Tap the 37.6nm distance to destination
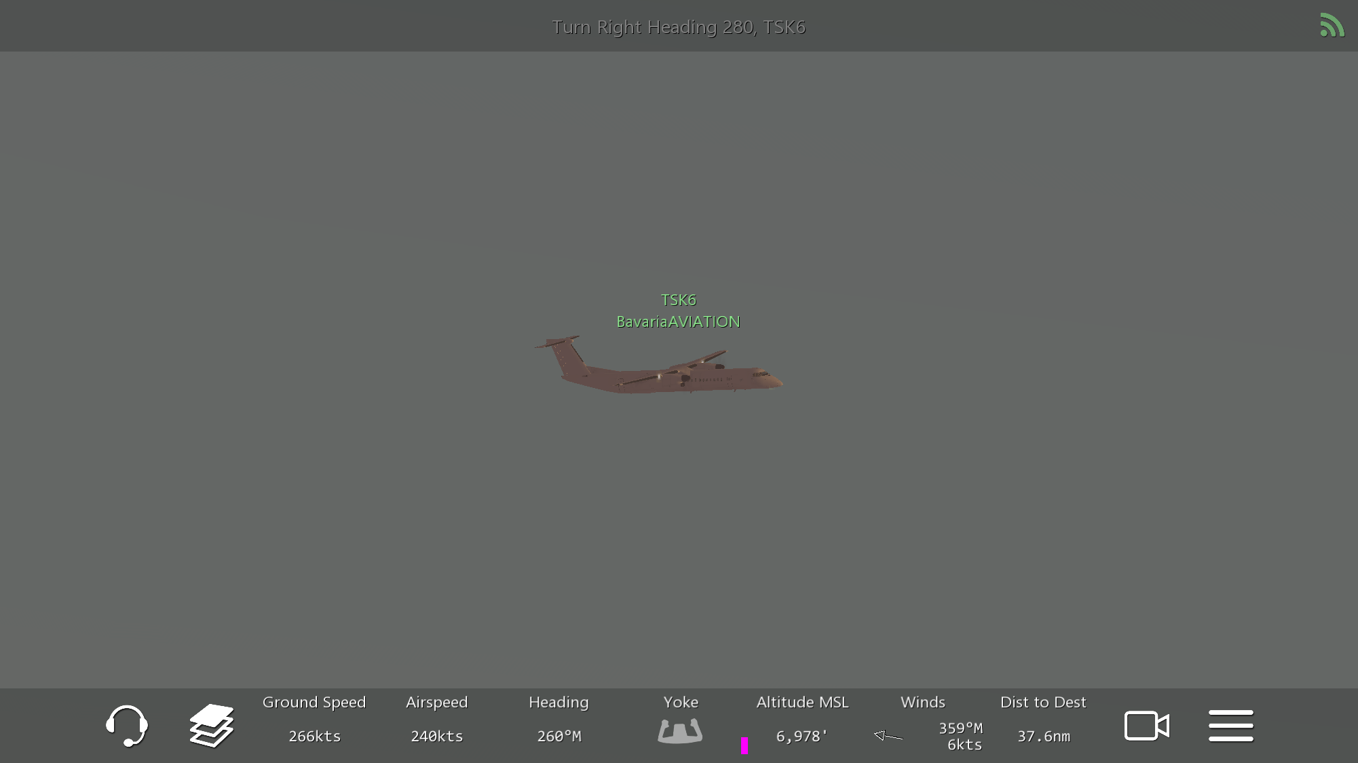The width and height of the screenshot is (1358, 763). point(1043,736)
